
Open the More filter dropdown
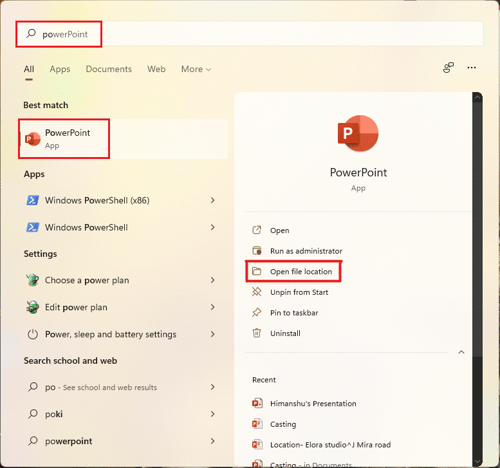tap(196, 69)
